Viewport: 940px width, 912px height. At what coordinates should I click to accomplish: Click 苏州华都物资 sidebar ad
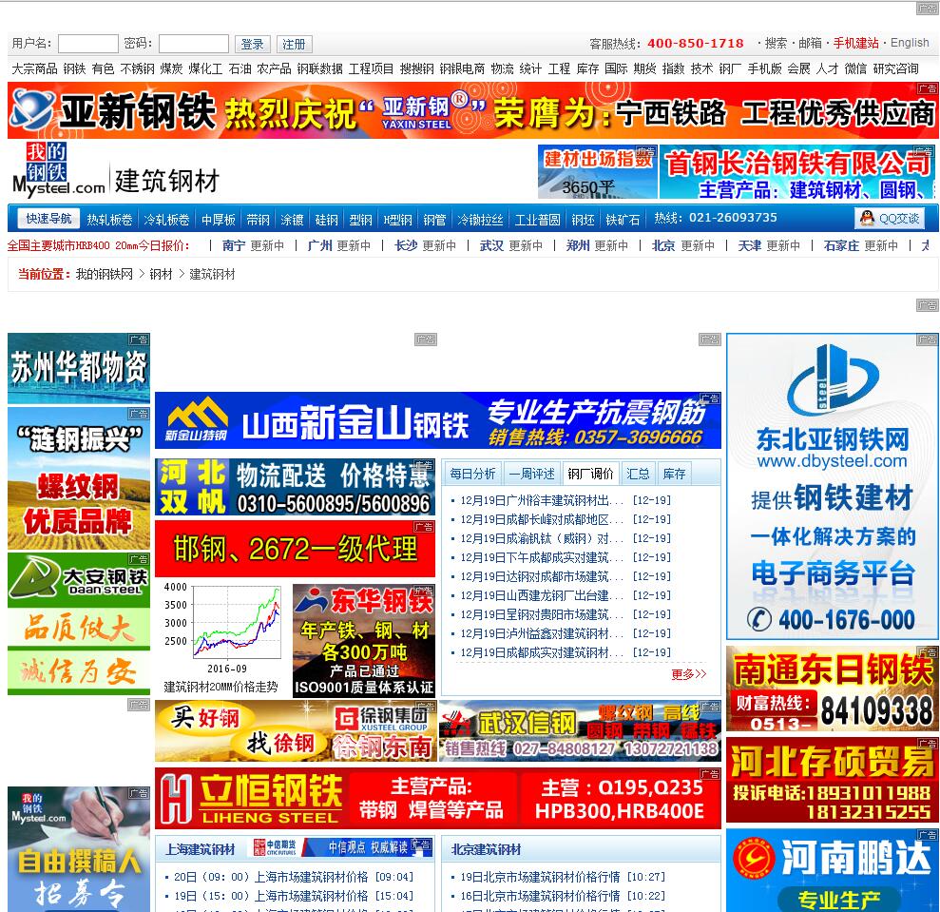pos(79,368)
